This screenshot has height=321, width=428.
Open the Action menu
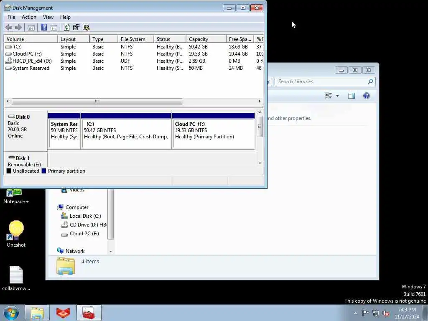click(x=29, y=17)
